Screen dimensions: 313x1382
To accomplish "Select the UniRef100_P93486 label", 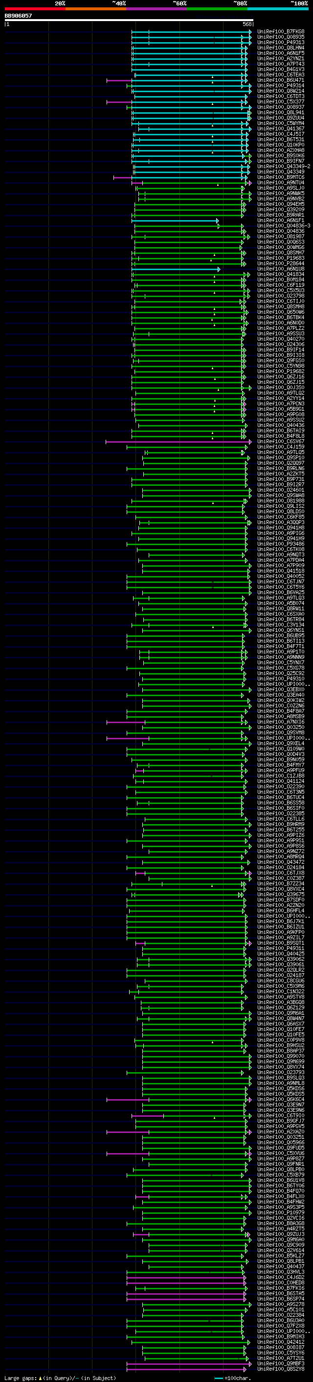I will (281, 544).
